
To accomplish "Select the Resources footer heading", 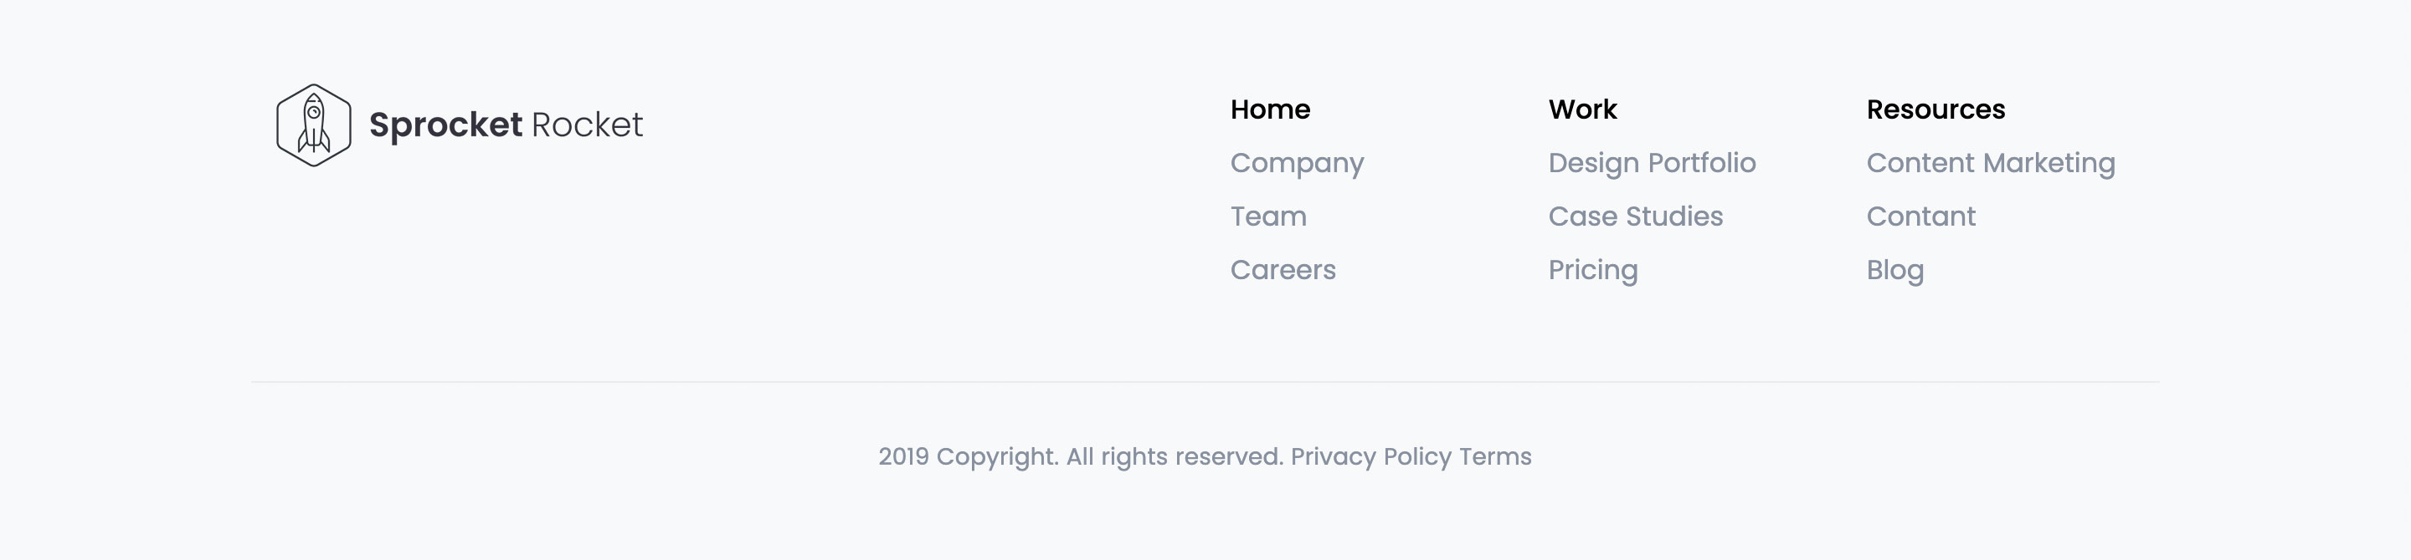I will click(x=1935, y=109).
